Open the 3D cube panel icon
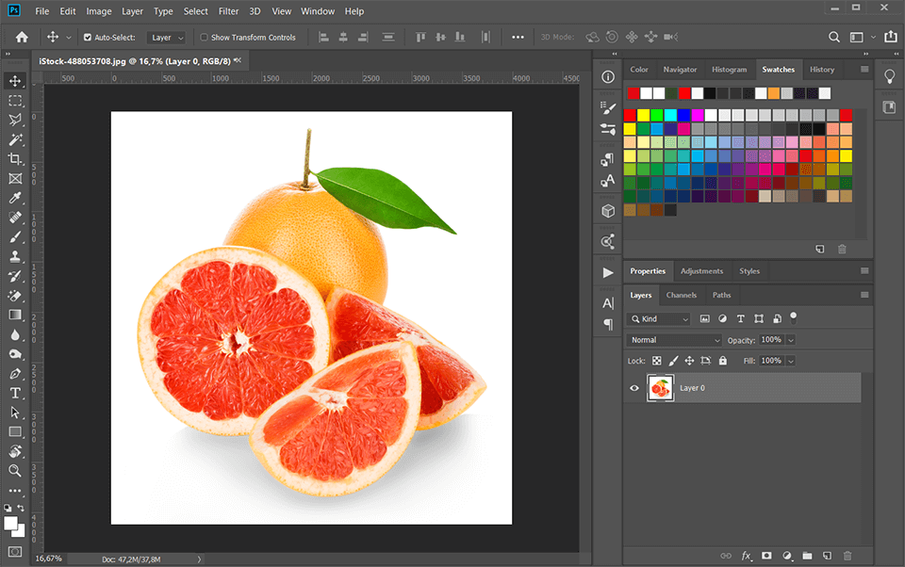 608,211
